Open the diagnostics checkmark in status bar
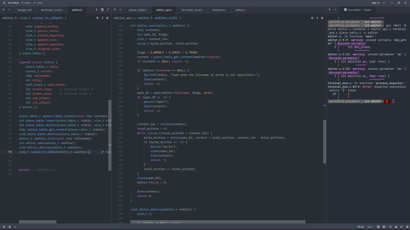Image resolution: width=410 pixels, height=230 pixels. (x=15, y=227)
